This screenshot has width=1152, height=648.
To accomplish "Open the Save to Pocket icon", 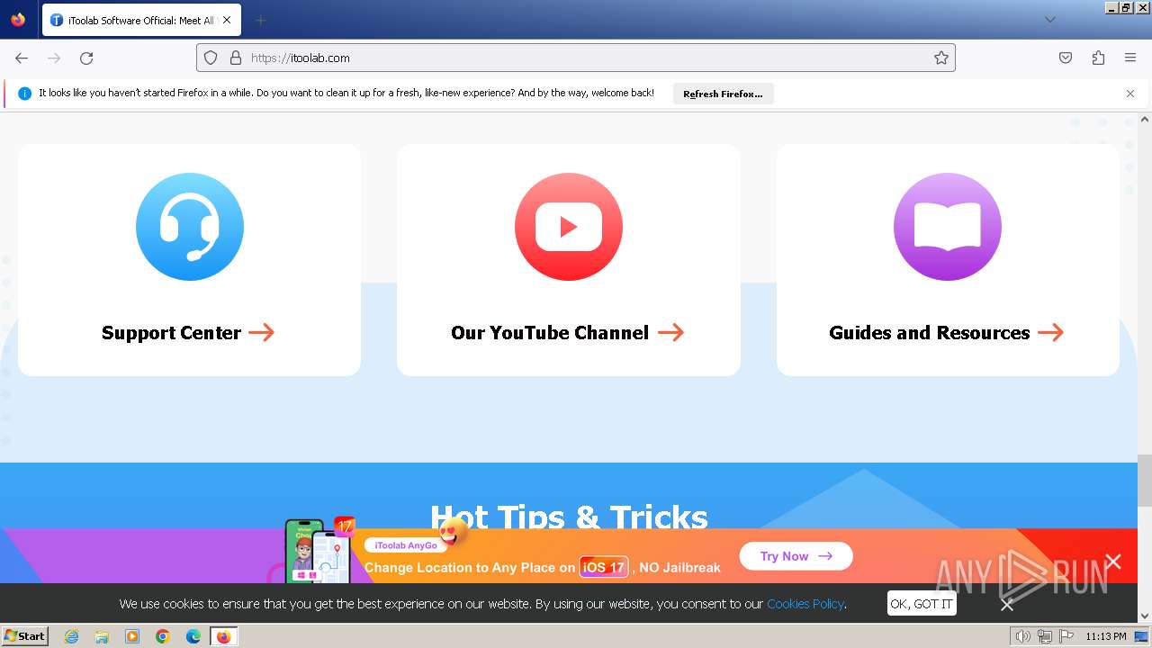I will 1066,58.
